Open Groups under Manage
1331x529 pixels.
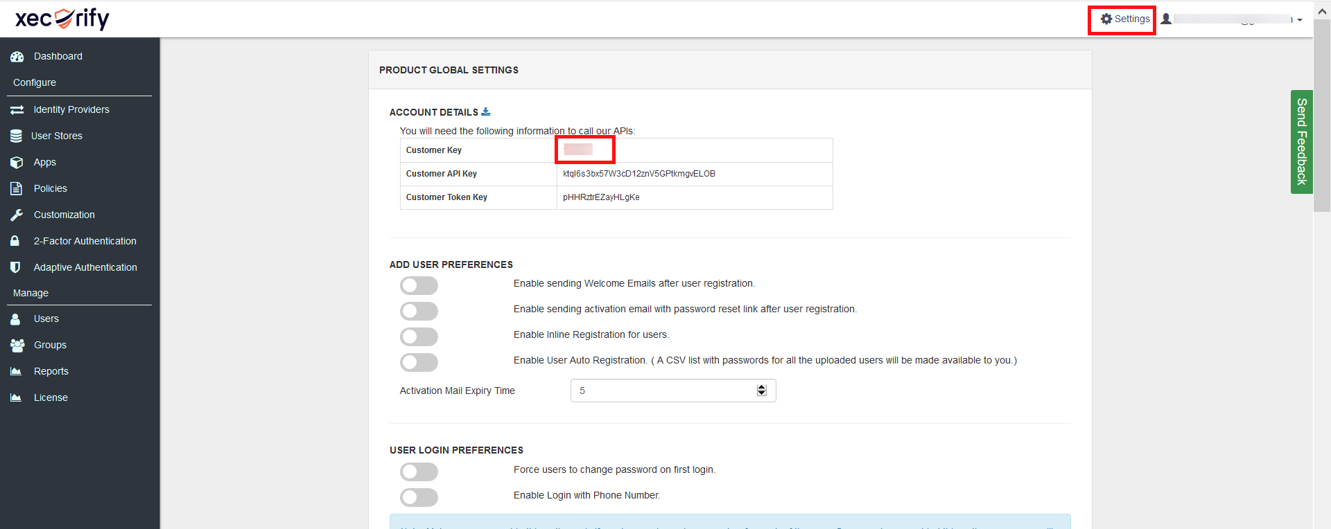[x=50, y=345]
